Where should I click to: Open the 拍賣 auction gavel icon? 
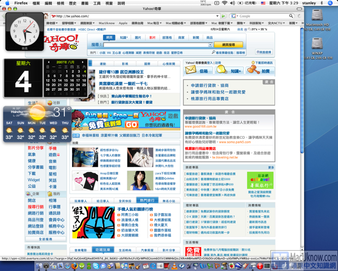point(253,70)
